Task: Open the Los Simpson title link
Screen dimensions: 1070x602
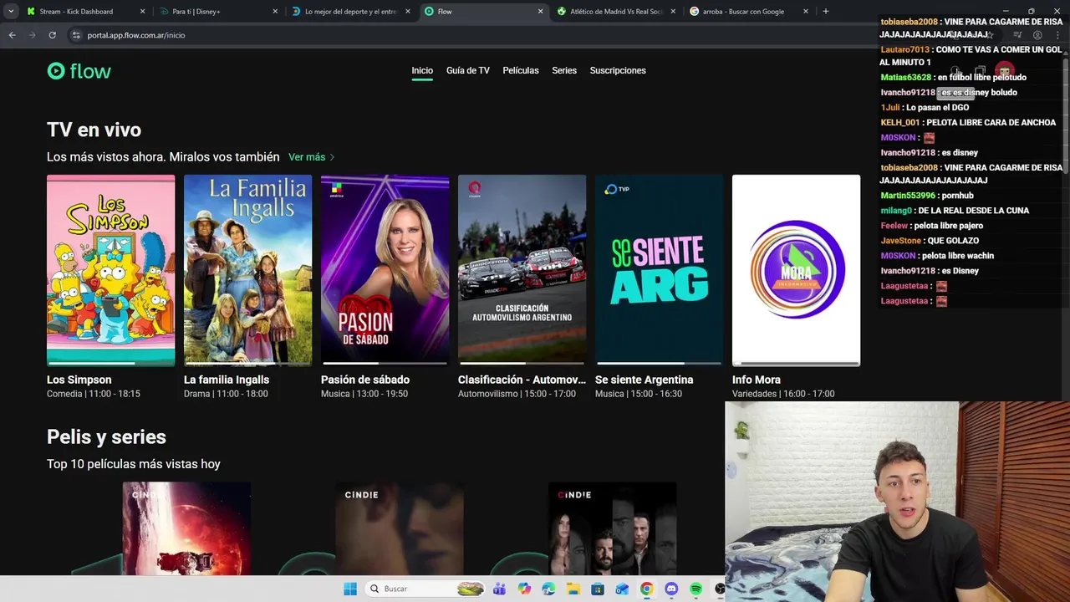Action: 79,380
